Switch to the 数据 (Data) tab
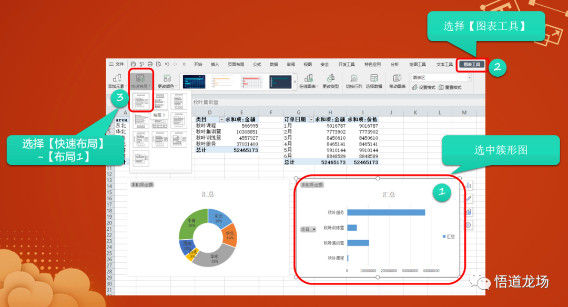Image resolution: width=568 pixels, height=307 pixels. tap(274, 65)
